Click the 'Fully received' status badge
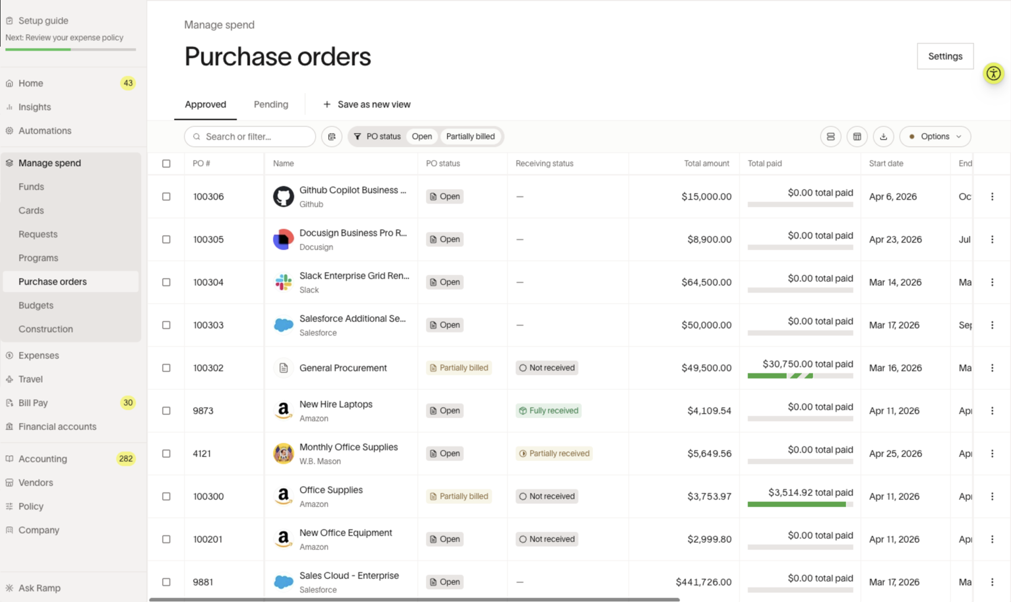This screenshot has height=602, width=1011. pyautogui.click(x=549, y=411)
